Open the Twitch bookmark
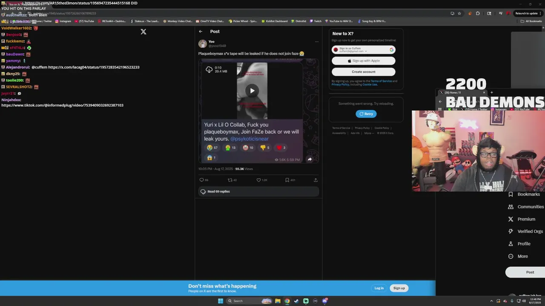Image resolution: width=545 pixels, height=306 pixels. pyautogui.click(x=316, y=21)
